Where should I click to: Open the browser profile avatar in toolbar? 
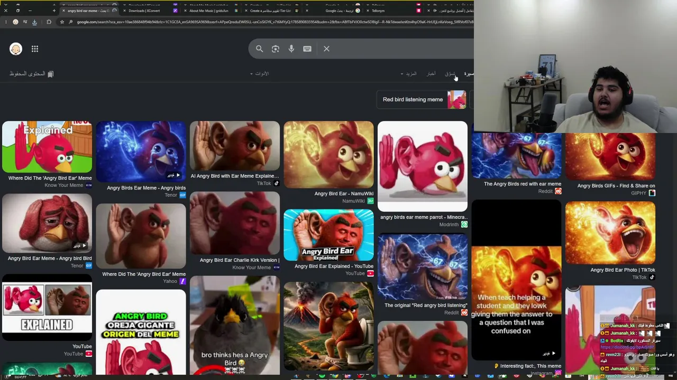[x=15, y=22]
